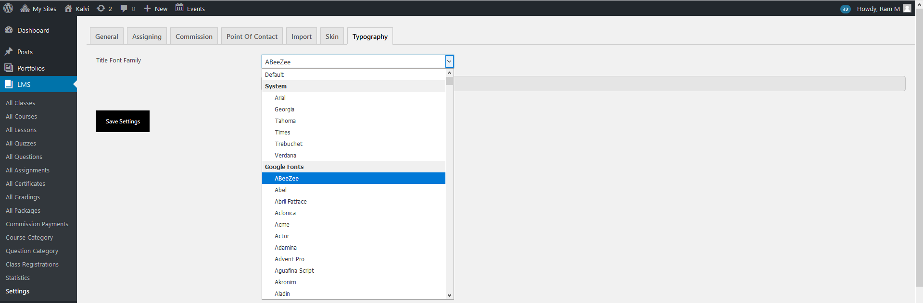Screen dimensions: 923x303
Task: Open All Gradings submenu link
Action: tap(23, 197)
